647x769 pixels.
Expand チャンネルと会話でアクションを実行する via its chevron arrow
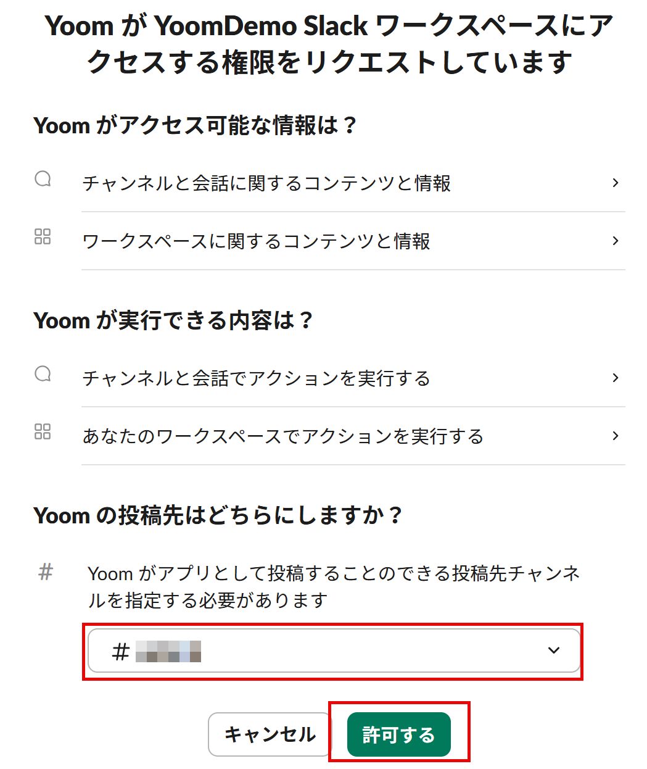615,378
